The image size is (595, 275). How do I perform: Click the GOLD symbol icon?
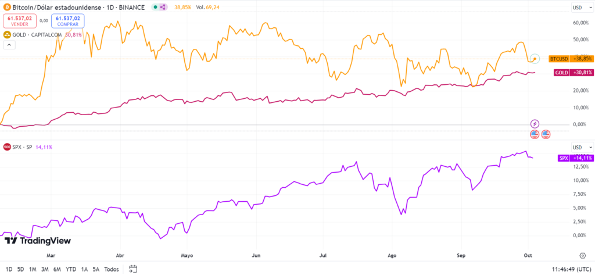pyautogui.click(x=6, y=34)
